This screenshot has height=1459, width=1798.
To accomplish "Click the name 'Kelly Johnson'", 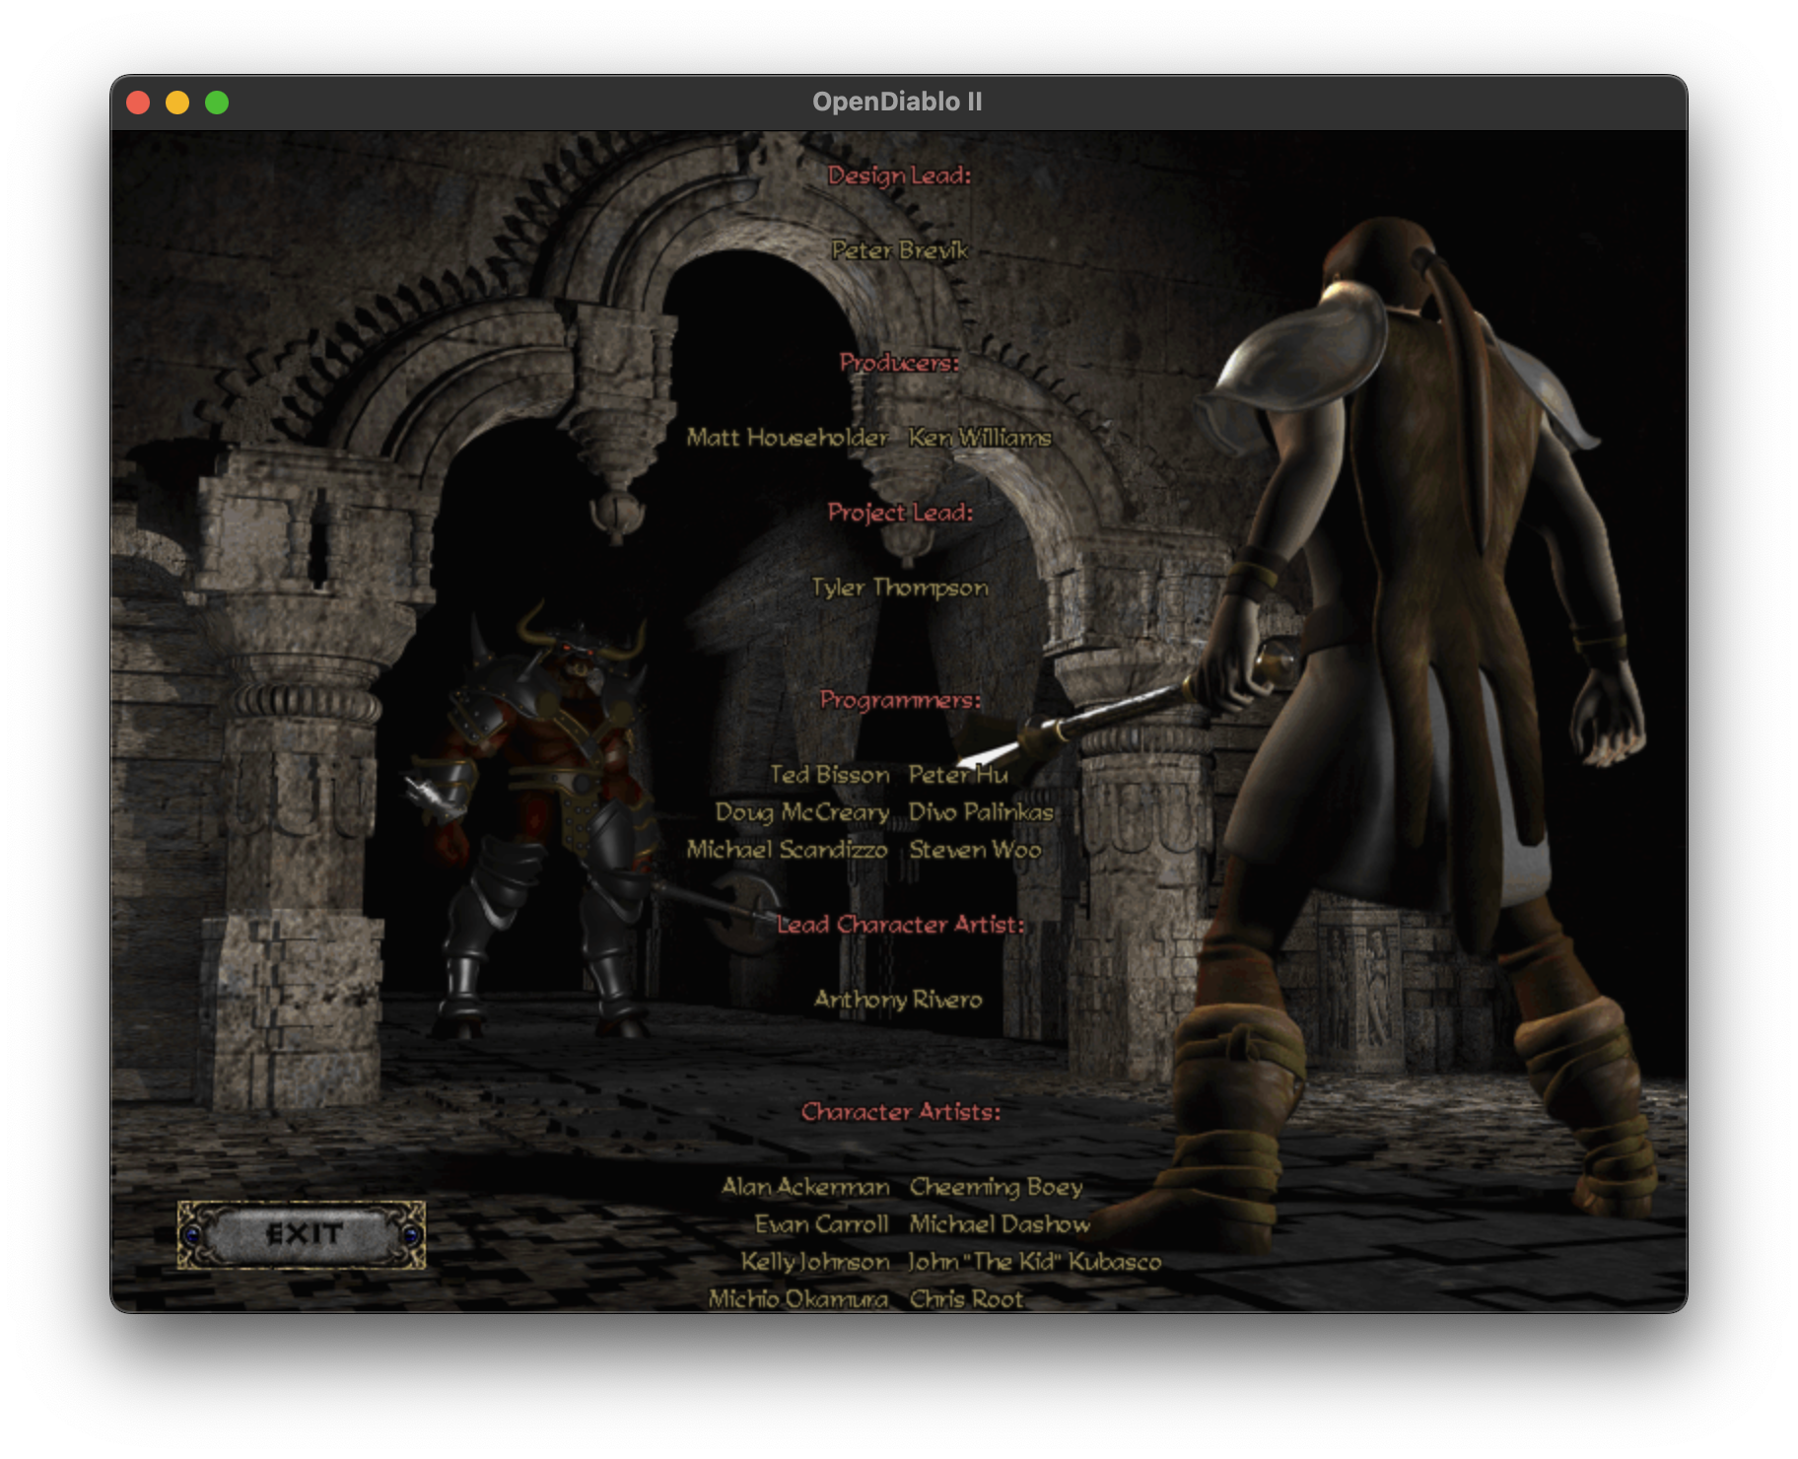I will point(815,1262).
